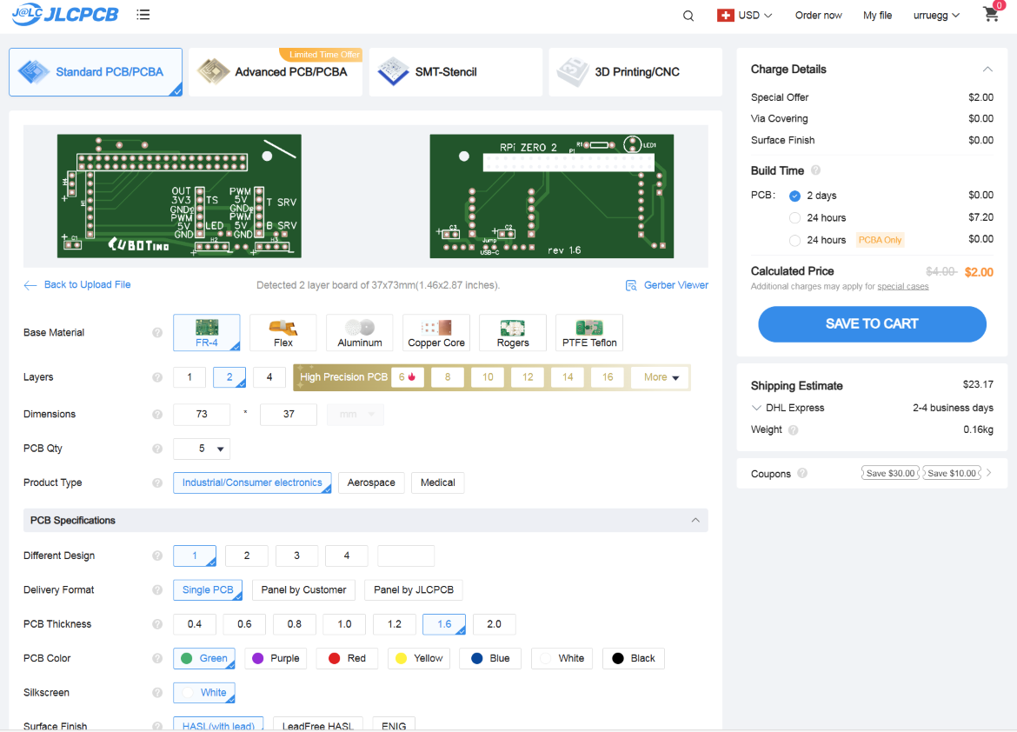1017x732 pixels.
Task: Open PCB Qty dropdown
Action: click(x=202, y=449)
